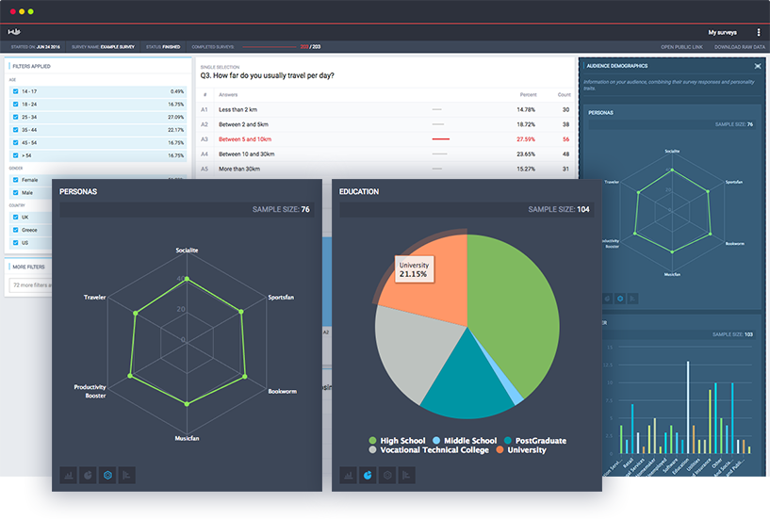Select answer row Less than 2 km
The height and width of the screenshot is (519, 770).
(x=385, y=109)
